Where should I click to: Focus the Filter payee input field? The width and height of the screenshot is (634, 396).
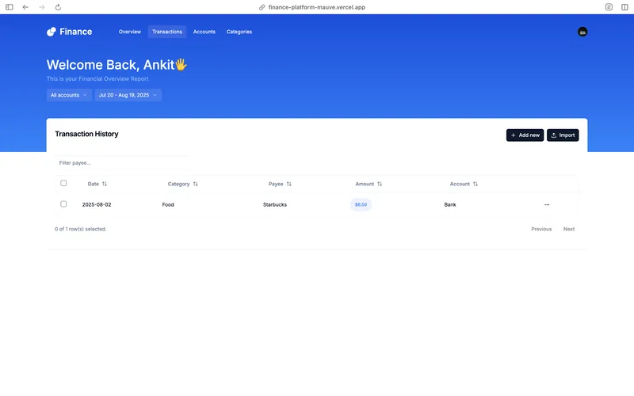point(119,162)
